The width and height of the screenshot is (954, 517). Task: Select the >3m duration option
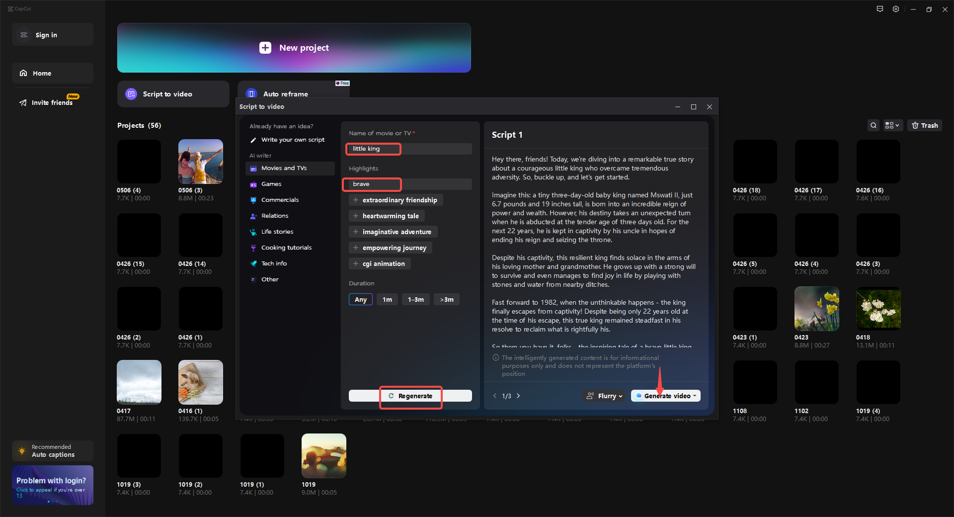click(x=447, y=299)
